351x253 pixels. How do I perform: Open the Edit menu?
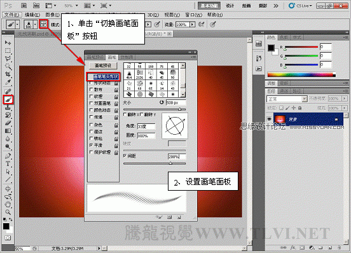pyautogui.click(x=32, y=15)
